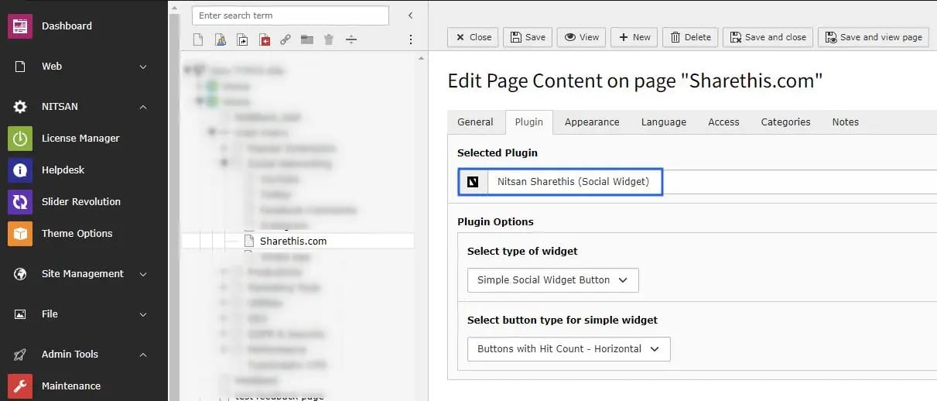
Task: Click the Web module page icon
Action: tap(20, 67)
